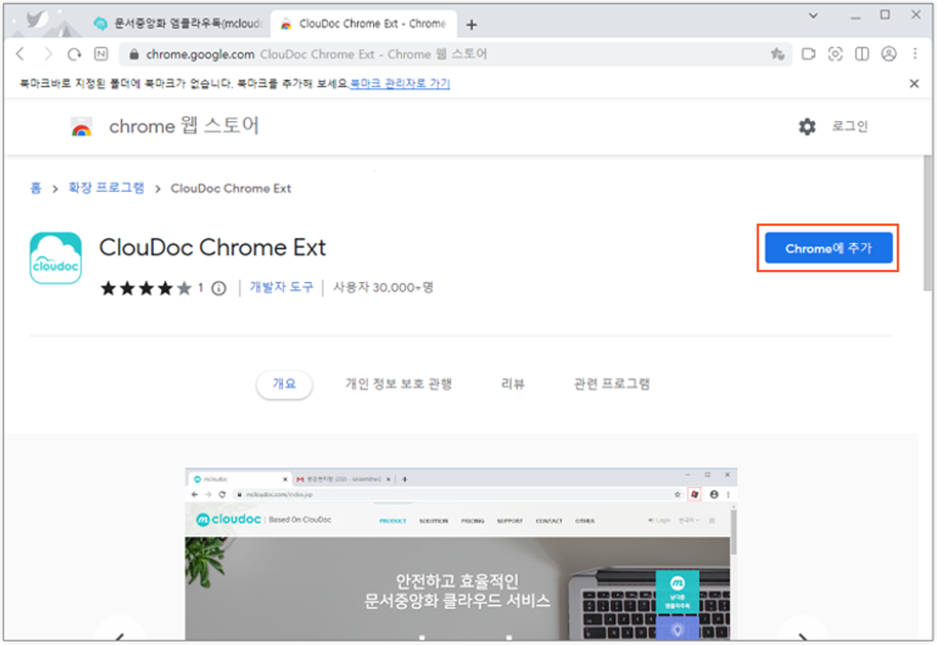Switch to the 문서중앙화 엠클라우독 tab
Viewport: 937px width, 645px height.
coord(177,23)
